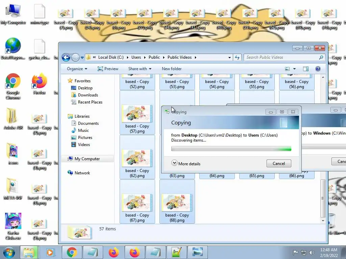The height and width of the screenshot is (259, 346).
Task: Open Windows Explorer taskbar button
Action: 29,252
